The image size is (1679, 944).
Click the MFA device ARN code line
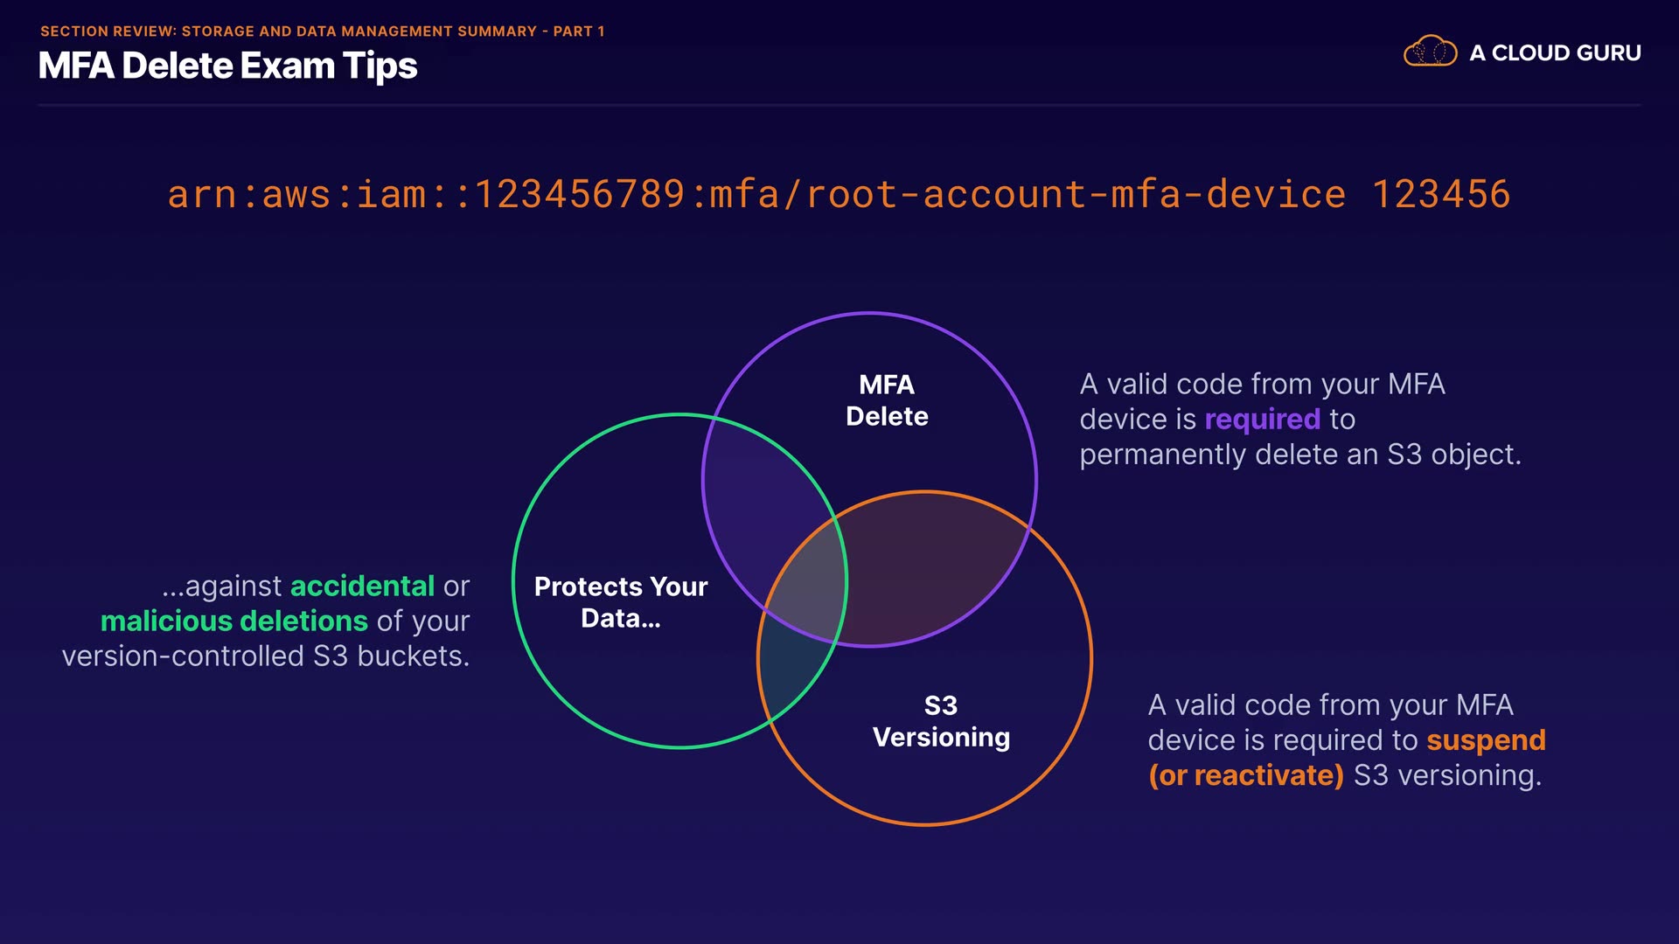756,194
